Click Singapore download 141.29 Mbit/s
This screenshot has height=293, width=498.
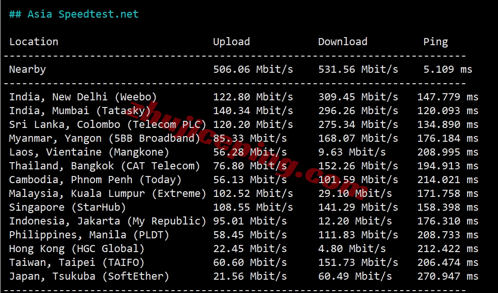coord(358,207)
